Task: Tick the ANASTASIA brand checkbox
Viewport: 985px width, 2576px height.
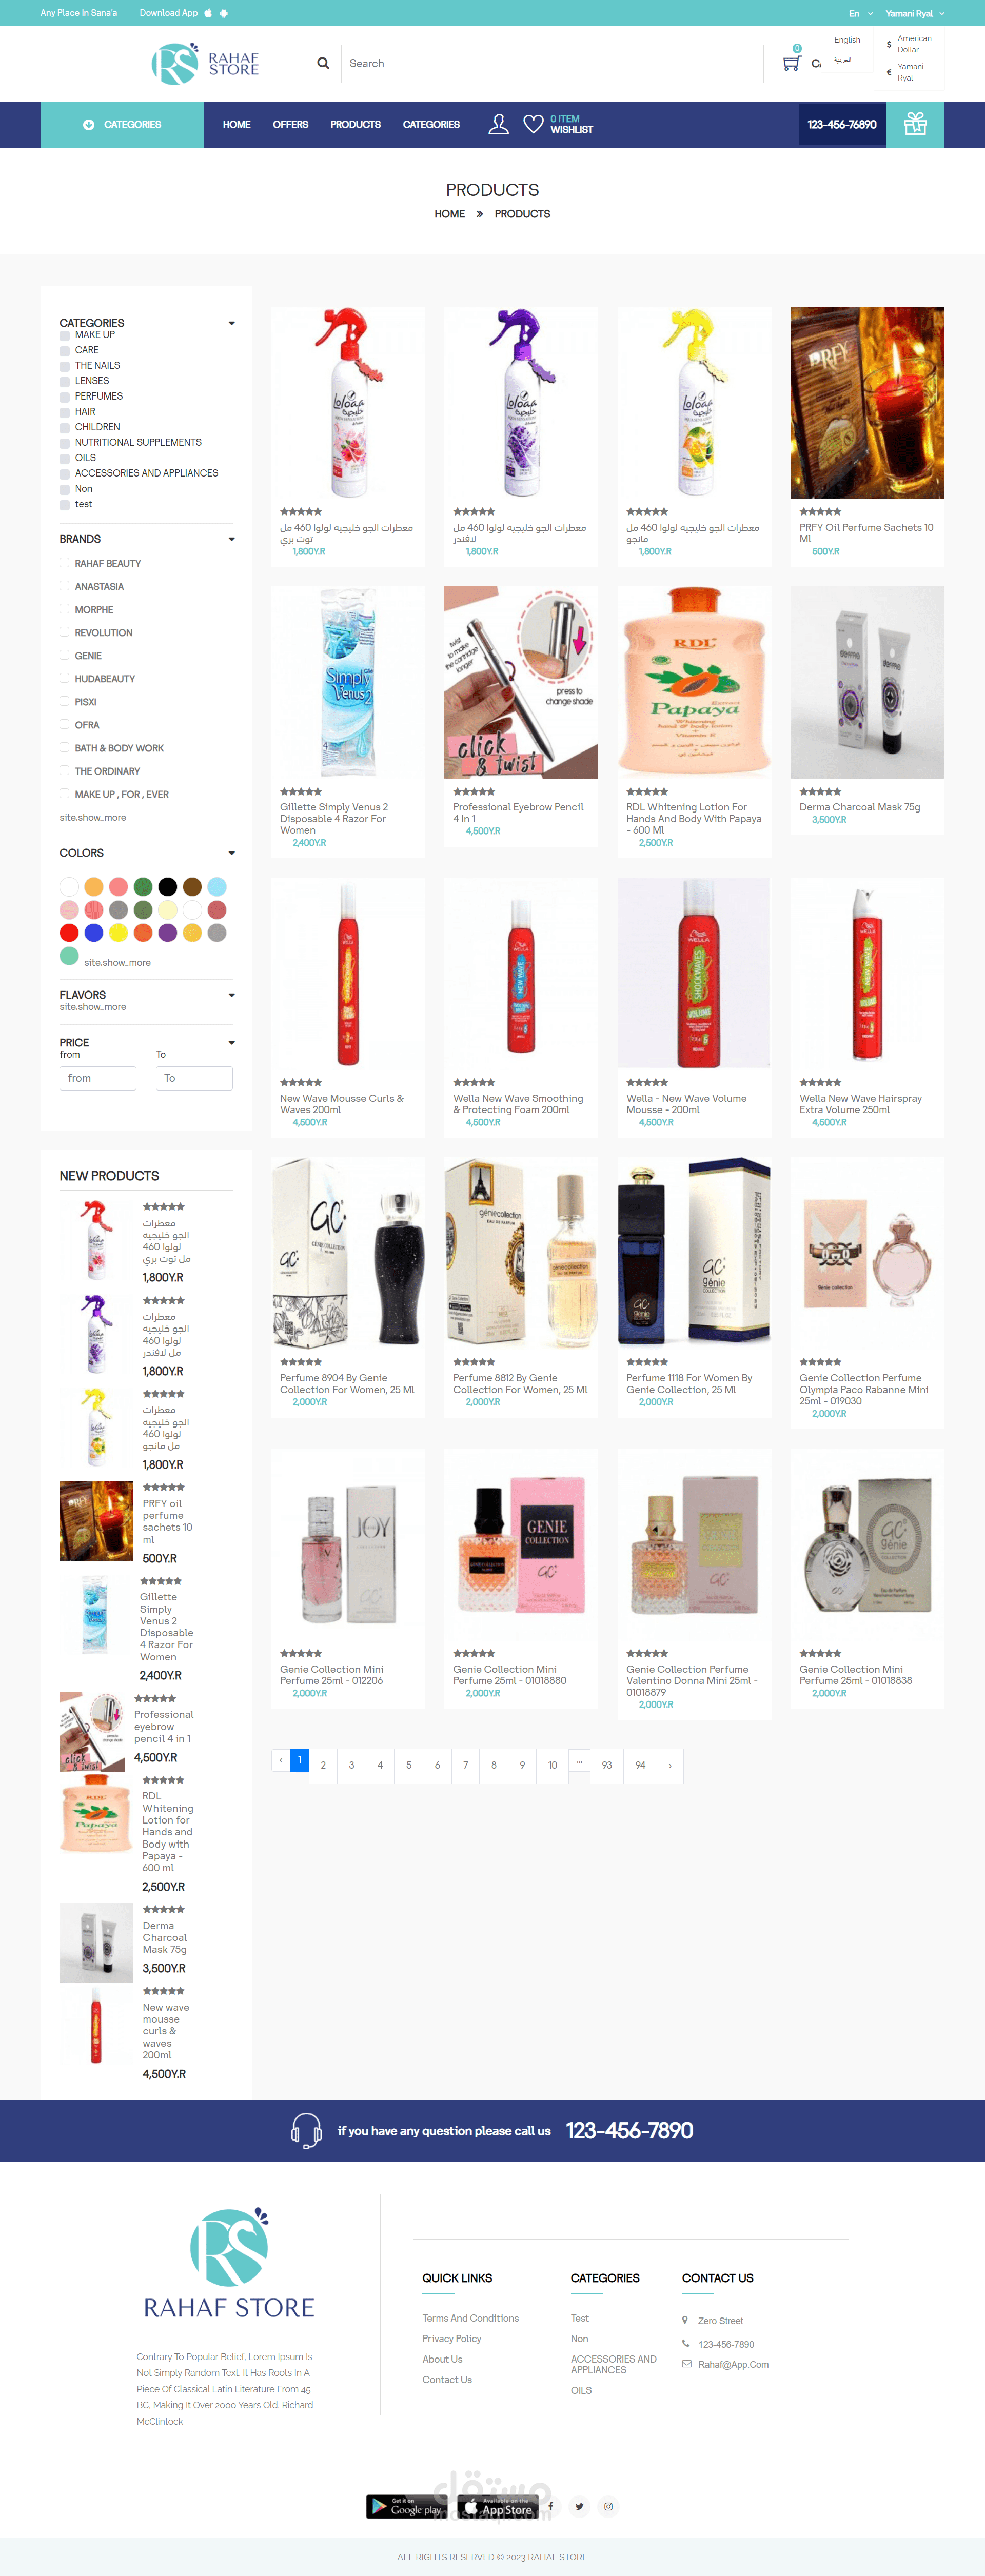Action: coord(65,586)
